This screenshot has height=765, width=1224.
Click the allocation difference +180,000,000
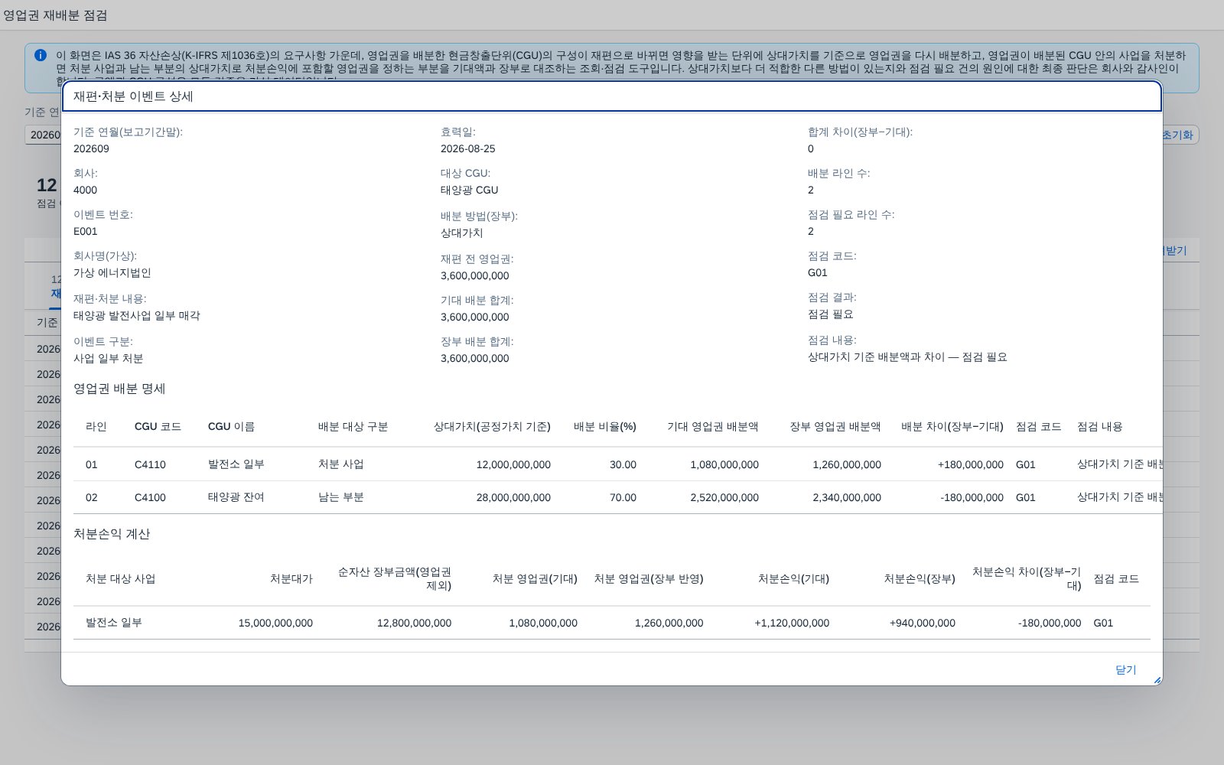[971, 464]
